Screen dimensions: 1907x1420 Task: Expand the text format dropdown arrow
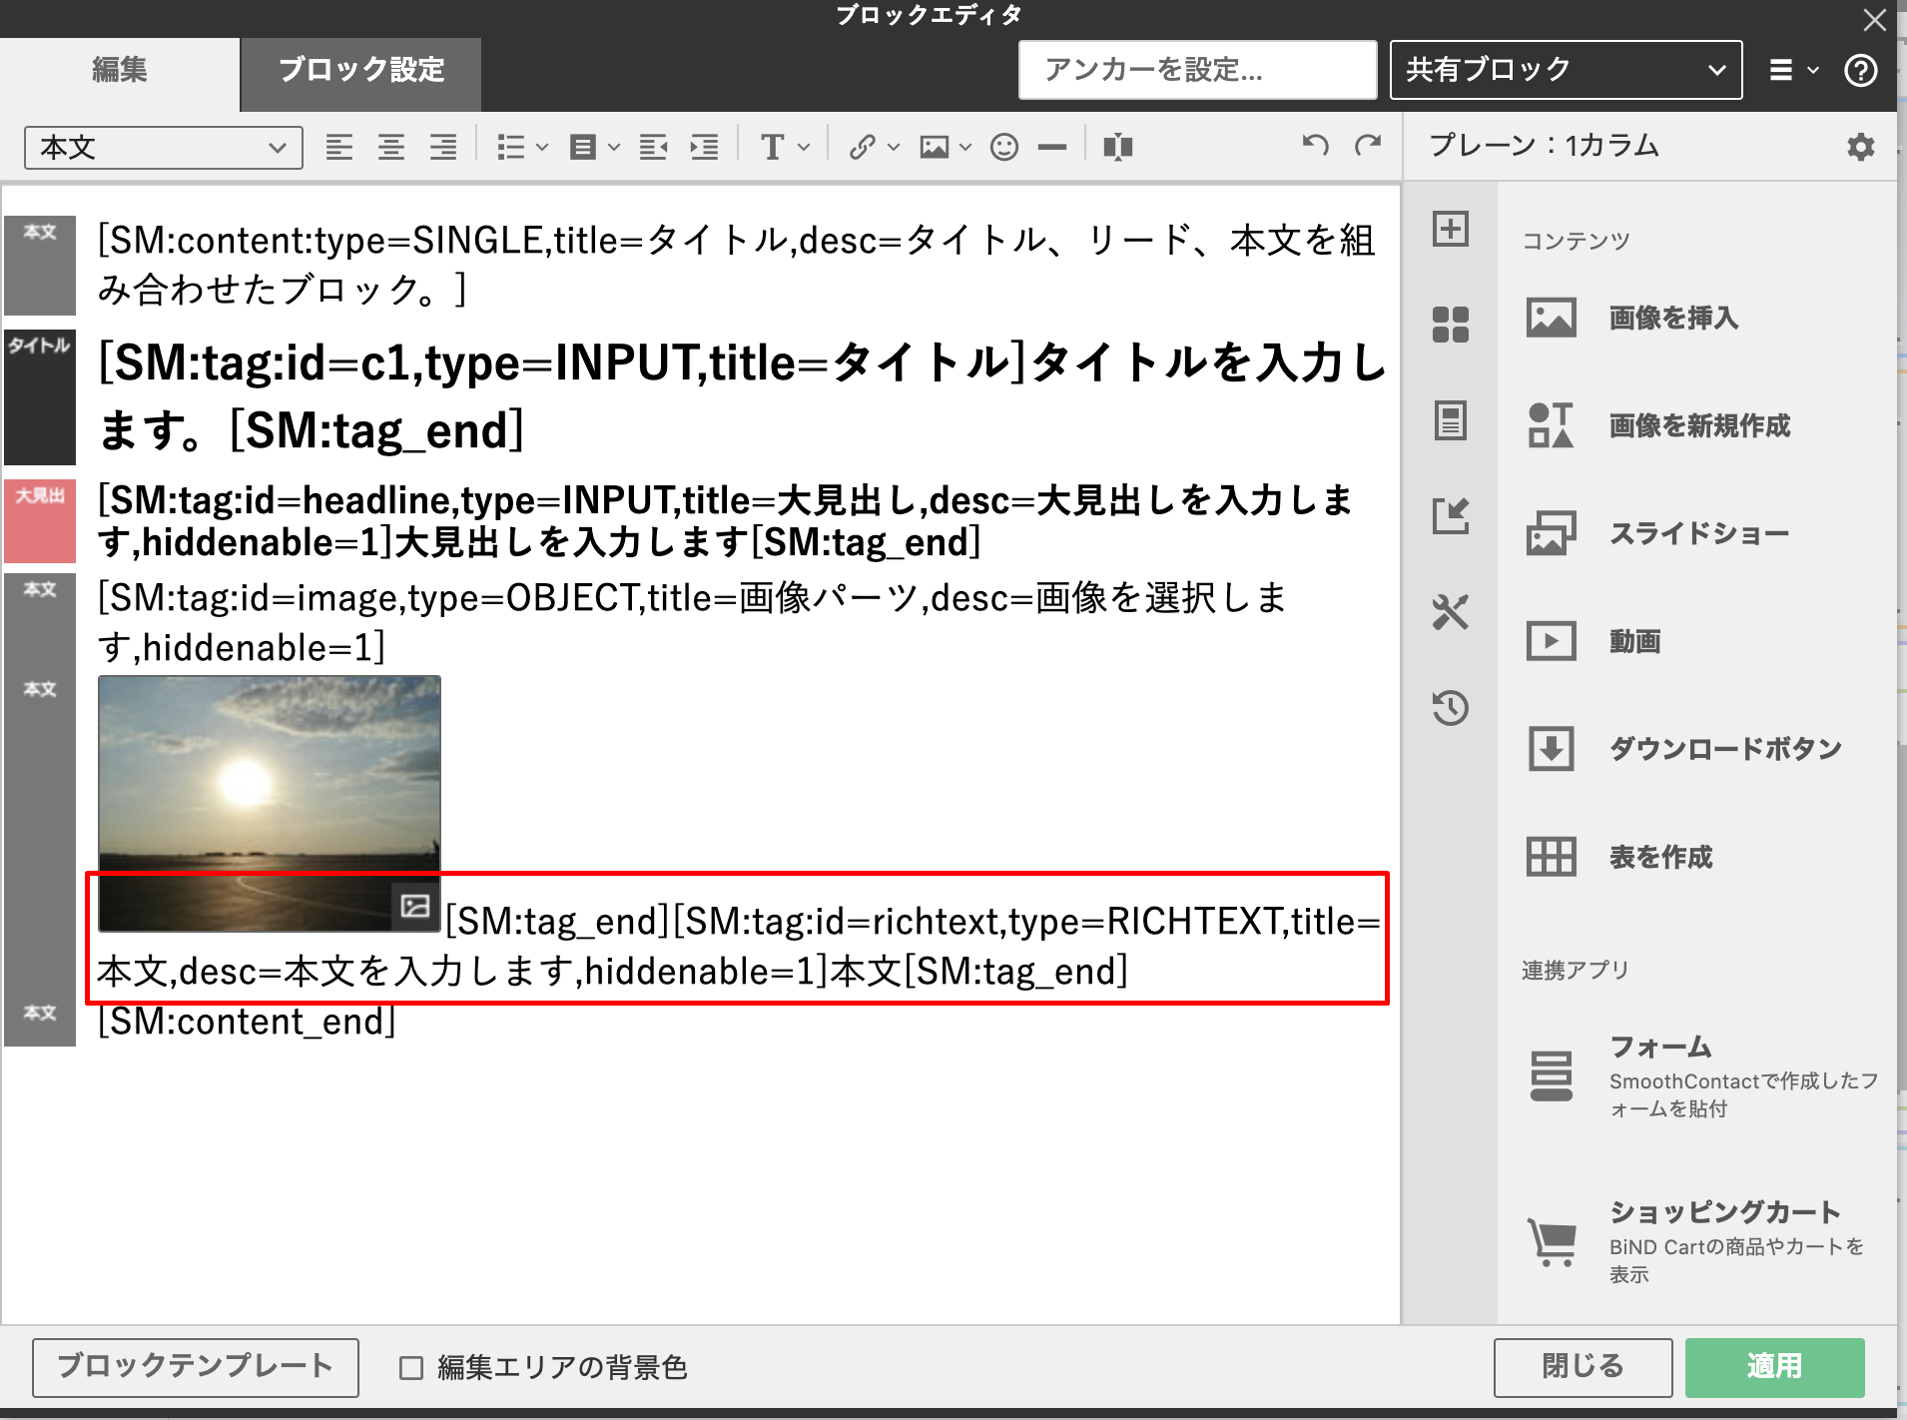pyautogui.click(x=804, y=148)
